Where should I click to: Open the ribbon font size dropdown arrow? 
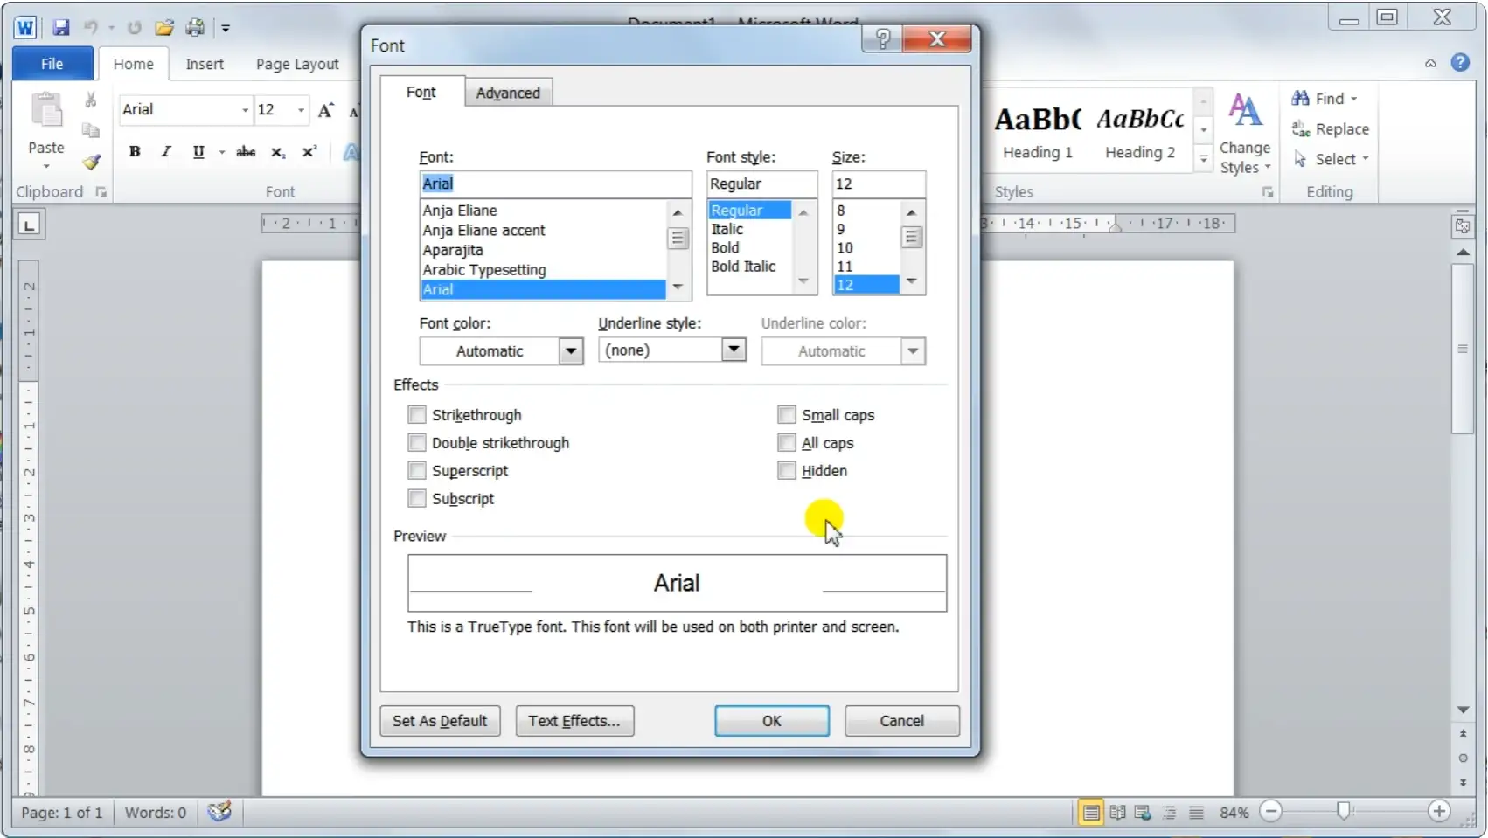click(301, 110)
